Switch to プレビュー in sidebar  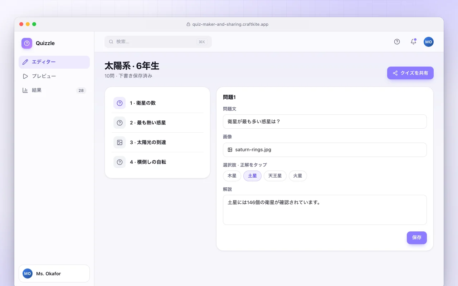pos(54,76)
